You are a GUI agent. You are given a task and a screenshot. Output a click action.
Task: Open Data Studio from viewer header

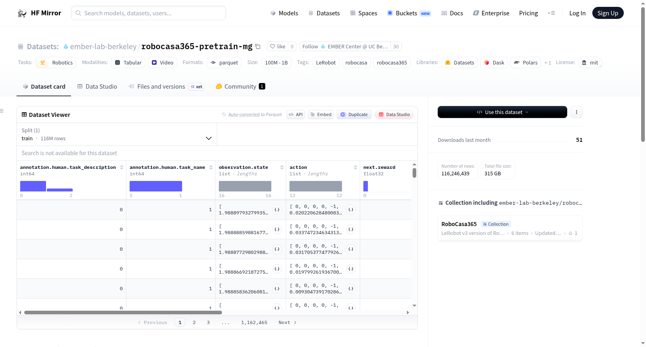coord(394,114)
